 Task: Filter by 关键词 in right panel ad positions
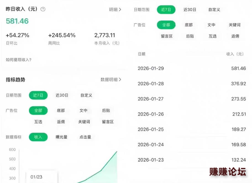[x=235, y=25]
